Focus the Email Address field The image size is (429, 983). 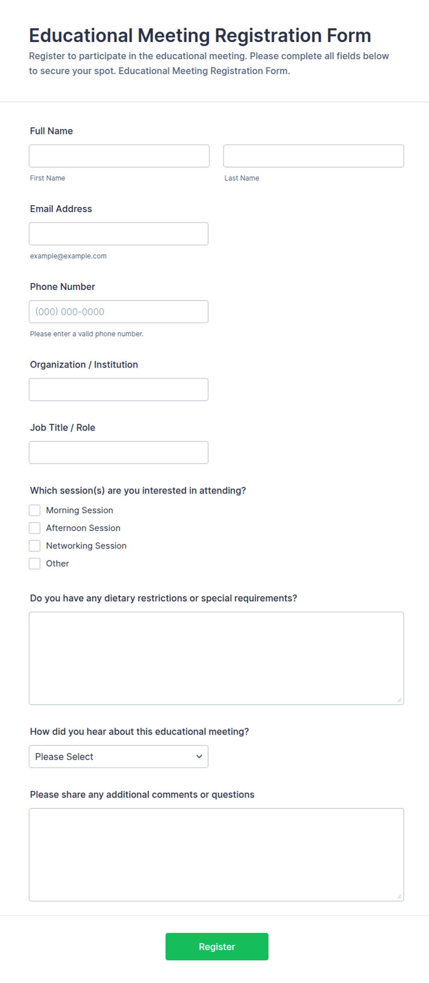[x=119, y=234]
